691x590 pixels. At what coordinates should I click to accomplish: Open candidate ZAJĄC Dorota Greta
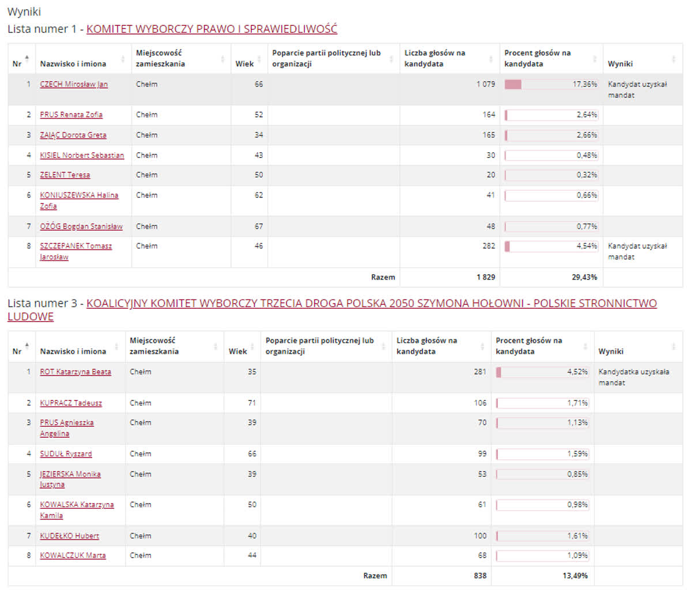73,135
